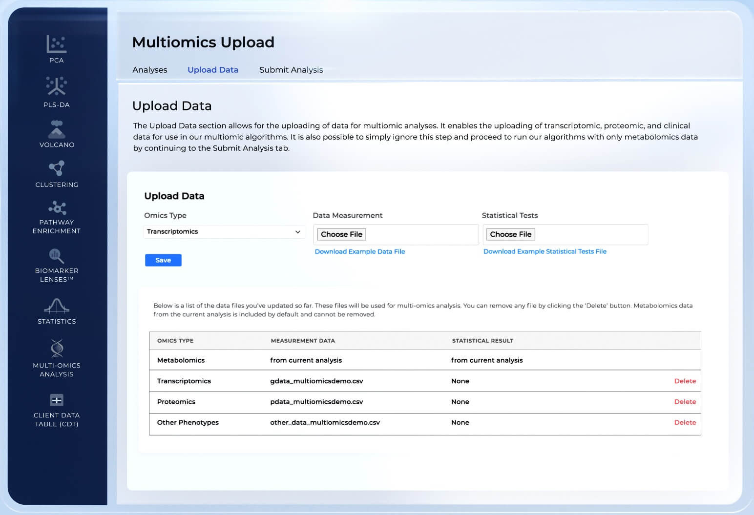The height and width of the screenshot is (515, 754).
Task: Download Example Data File link
Action: (360, 251)
